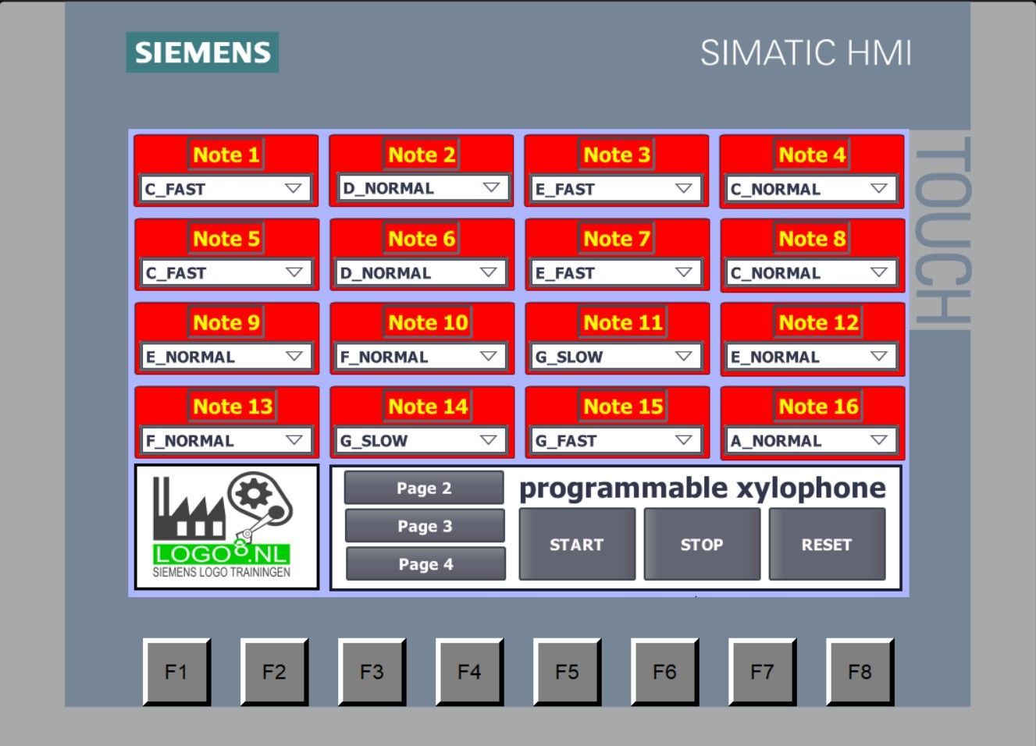Expand the Note 6 selection list
The height and width of the screenshot is (746, 1036).
[x=422, y=272]
